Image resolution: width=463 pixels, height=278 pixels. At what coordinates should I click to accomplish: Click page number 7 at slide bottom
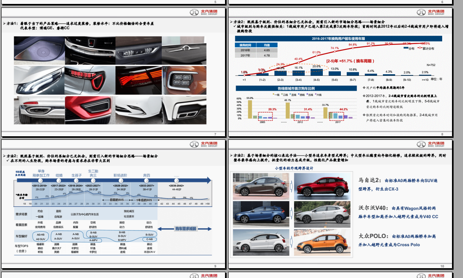[215, 134]
